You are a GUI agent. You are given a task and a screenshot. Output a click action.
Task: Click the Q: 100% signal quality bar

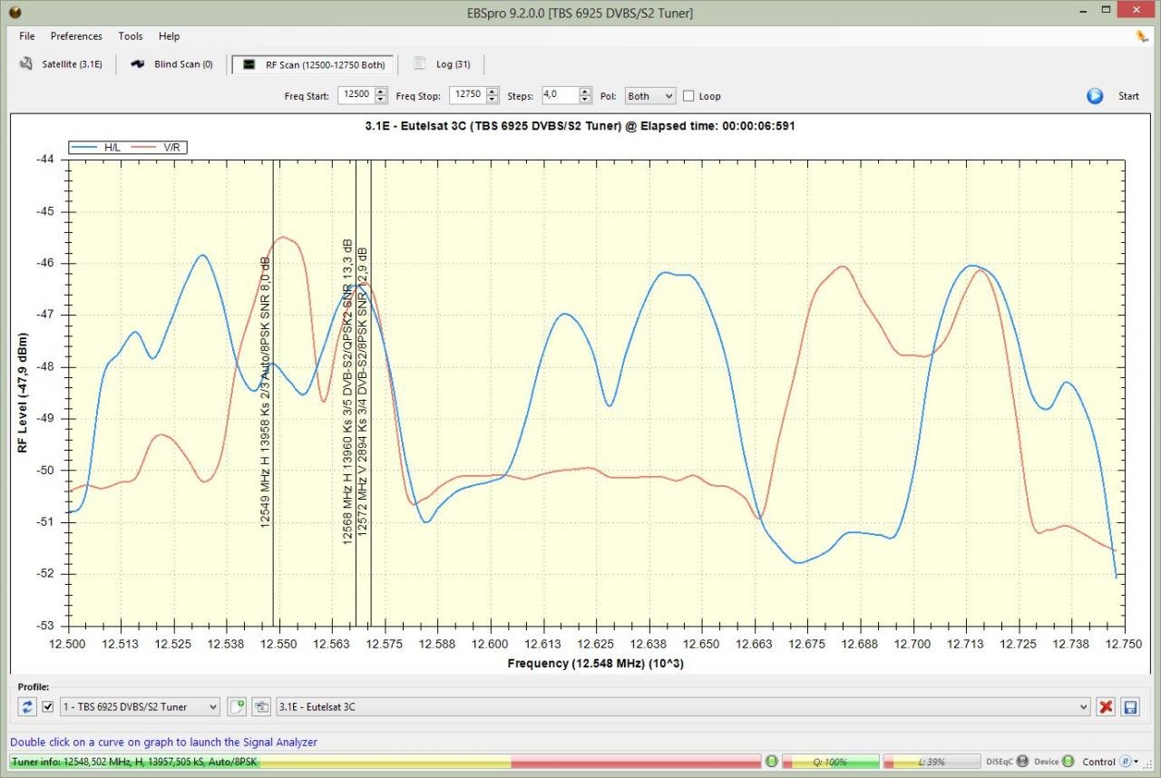click(x=830, y=762)
